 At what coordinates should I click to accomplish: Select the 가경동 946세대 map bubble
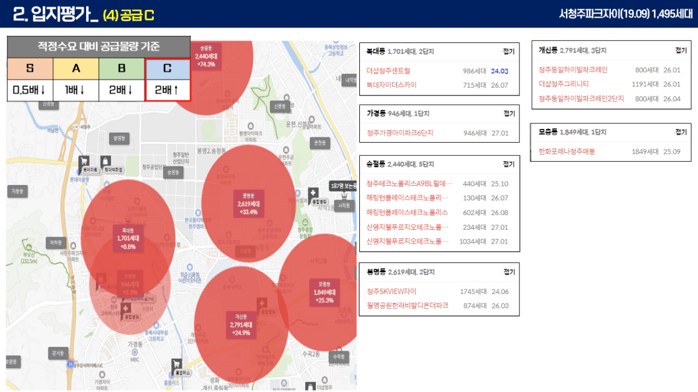coord(130,284)
